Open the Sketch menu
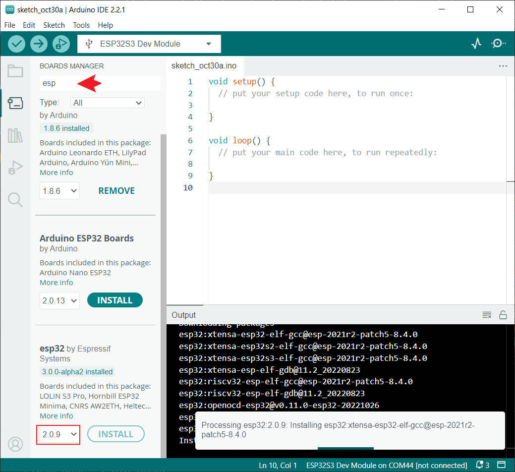 [54, 25]
